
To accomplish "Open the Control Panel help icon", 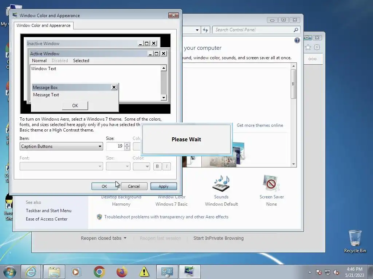I will coord(297,40).
